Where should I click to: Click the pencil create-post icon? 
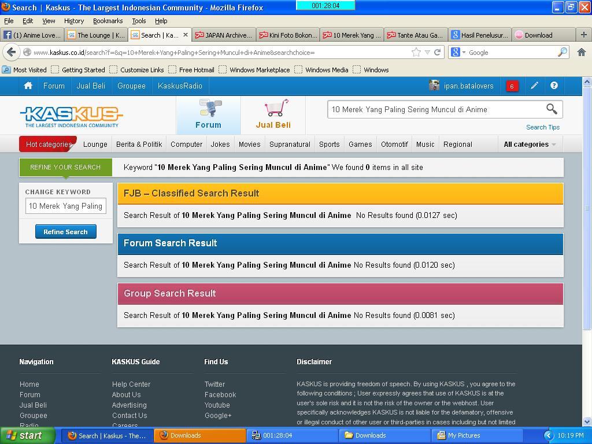click(534, 86)
